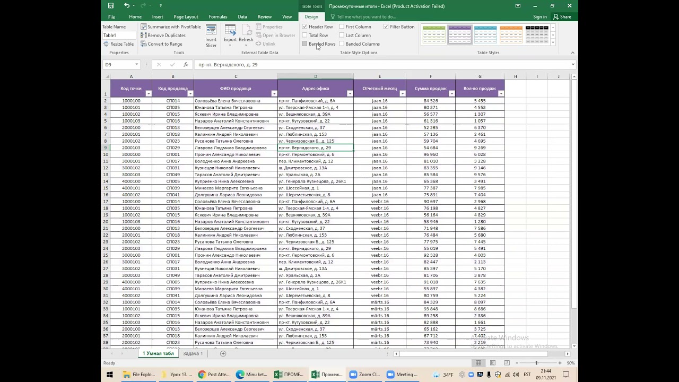Viewport: 679px width, 382px height.
Task: Expand the Table Styles gallery More arrow
Action: click(x=553, y=42)
